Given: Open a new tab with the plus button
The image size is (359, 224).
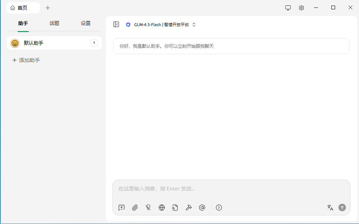Looking at the screenshot, I should pyautogui.click(x=47, y=7).
